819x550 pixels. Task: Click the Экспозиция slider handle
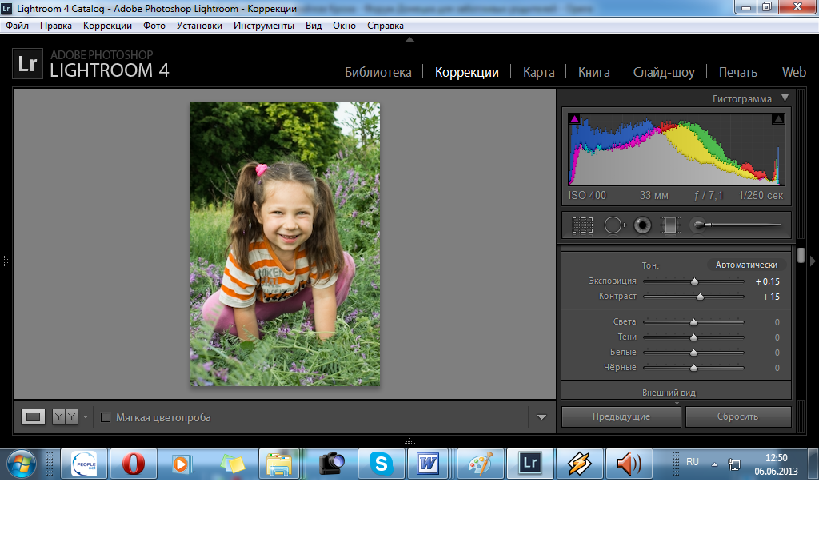point(694,281)
